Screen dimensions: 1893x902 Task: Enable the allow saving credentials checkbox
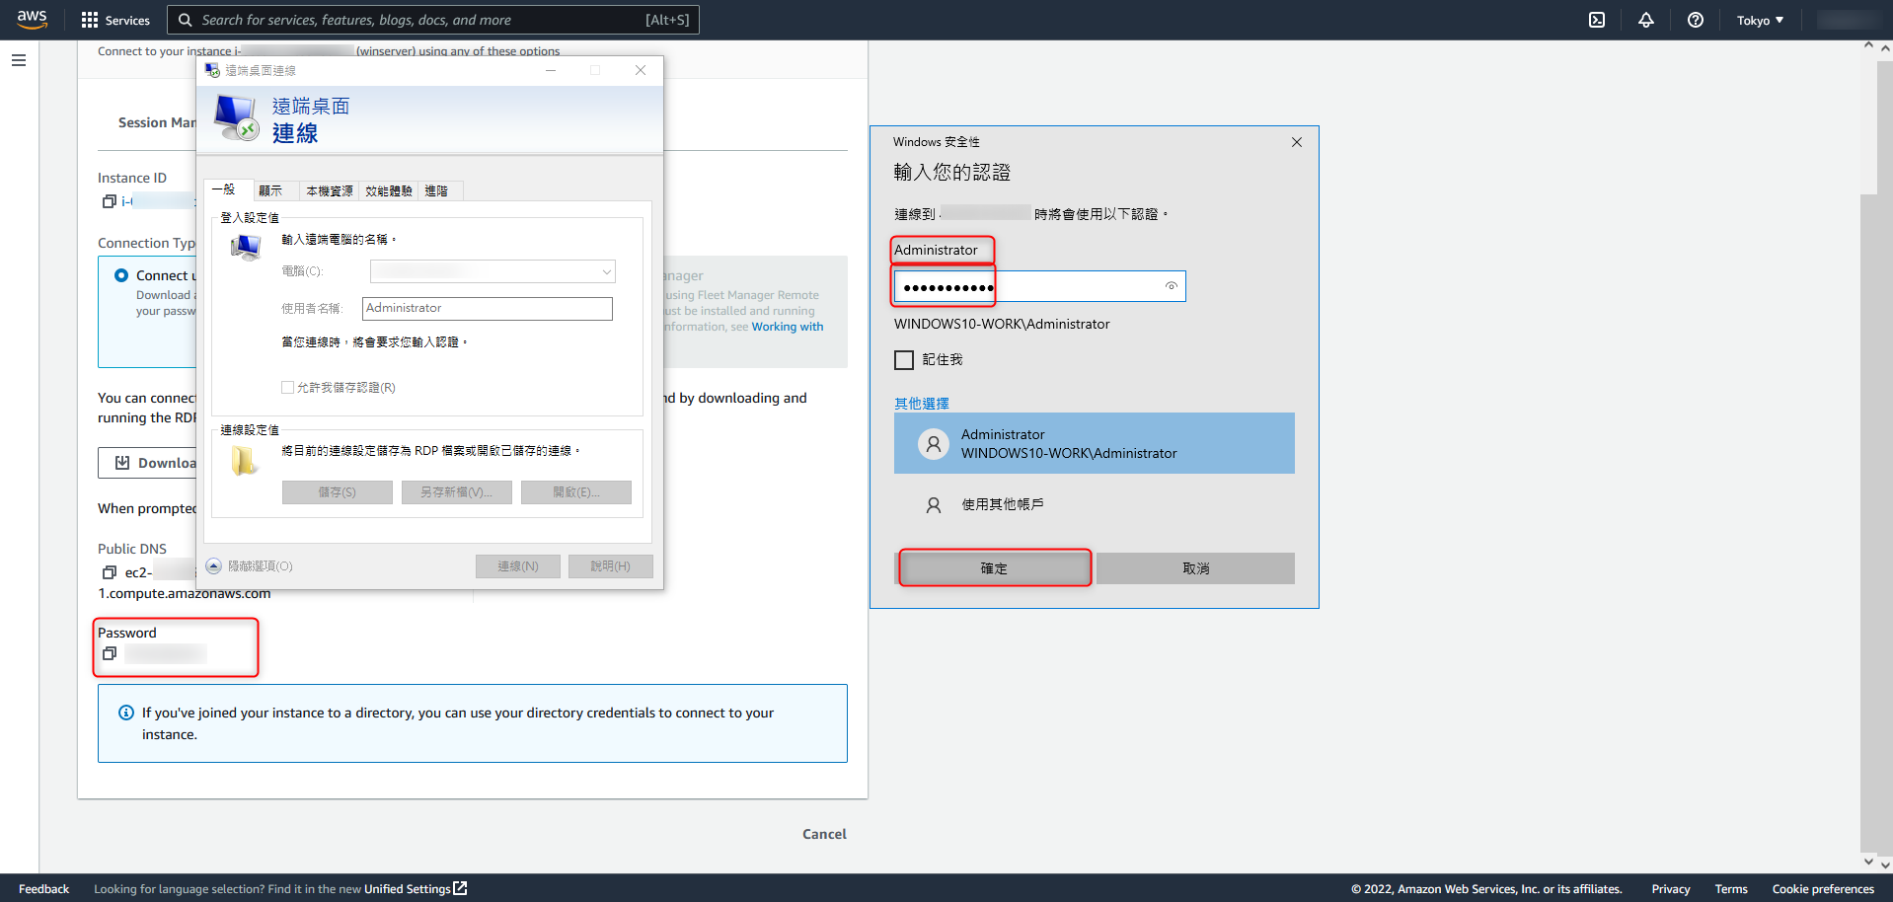point(287,388)
